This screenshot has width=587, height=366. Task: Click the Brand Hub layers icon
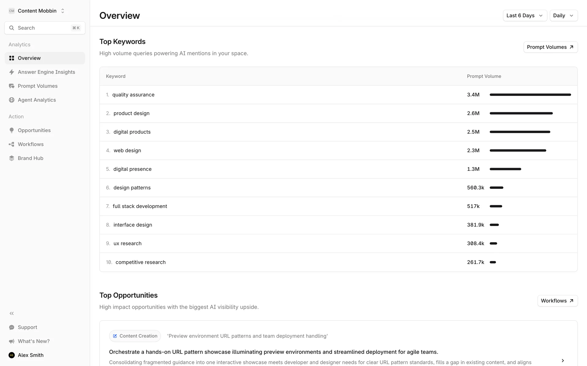[12, 158]
